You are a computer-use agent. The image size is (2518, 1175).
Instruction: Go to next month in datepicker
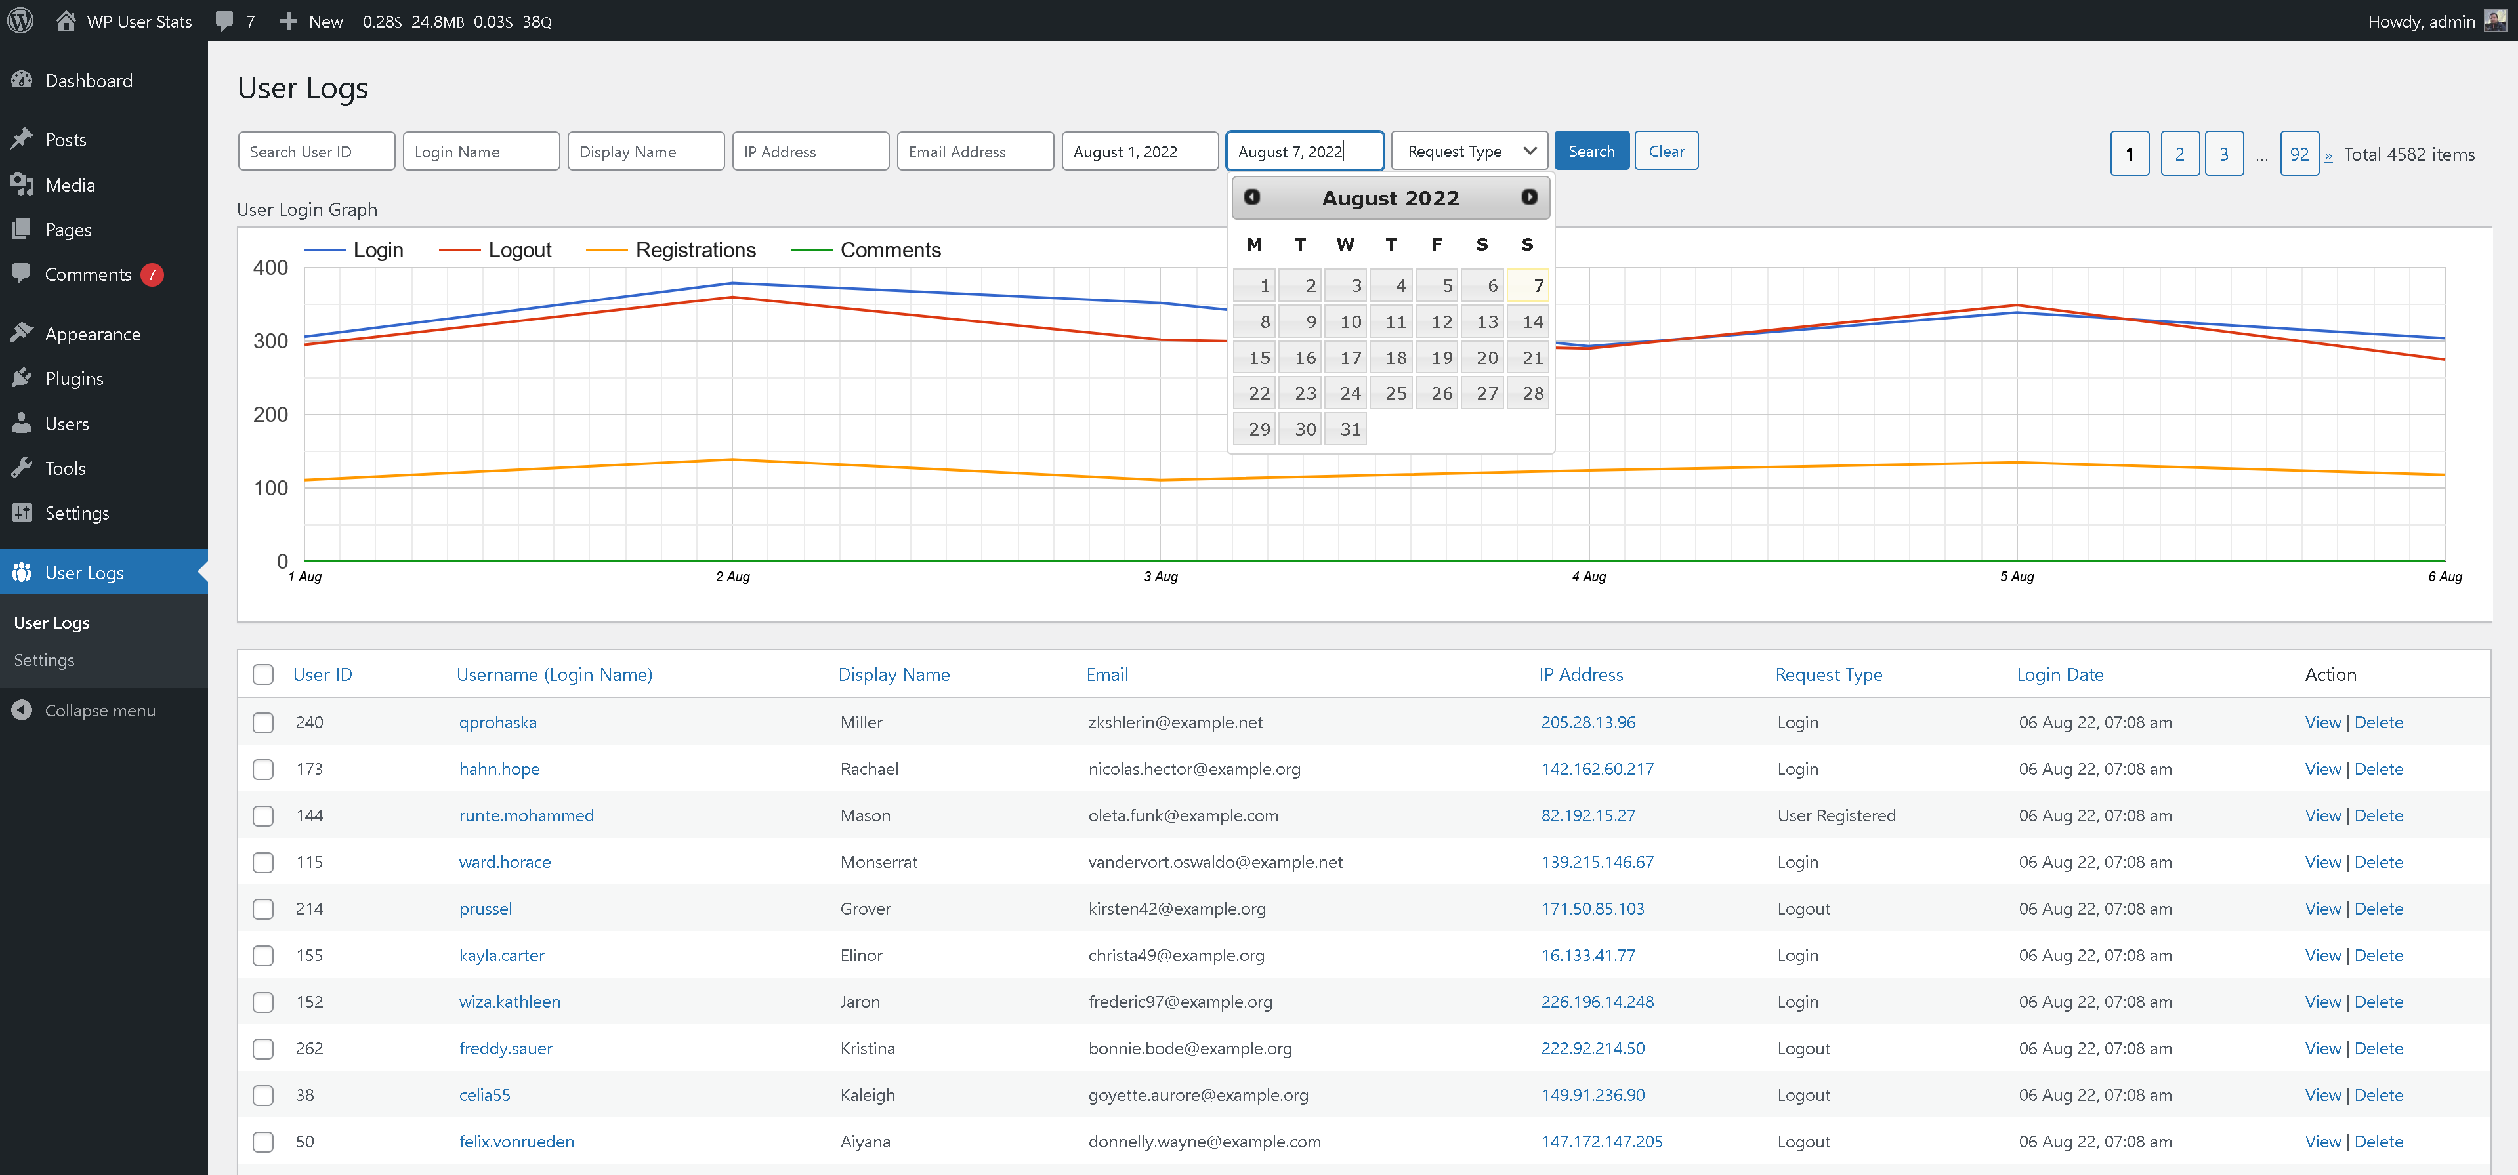click(1529, 197)
